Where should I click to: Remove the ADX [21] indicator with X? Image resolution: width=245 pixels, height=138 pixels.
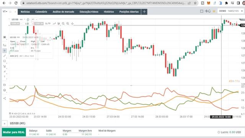point(13,113)
